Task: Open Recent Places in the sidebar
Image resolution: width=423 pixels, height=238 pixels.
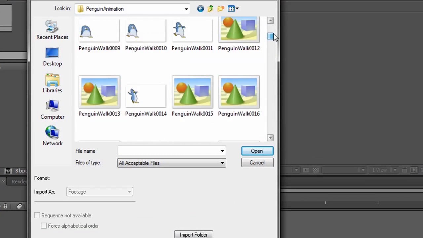Action: (52, 30)
